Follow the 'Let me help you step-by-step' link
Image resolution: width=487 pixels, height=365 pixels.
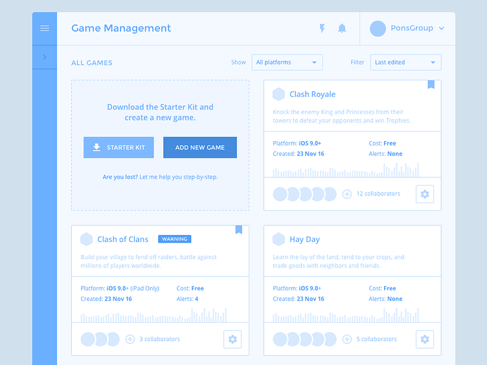(179, 177)
